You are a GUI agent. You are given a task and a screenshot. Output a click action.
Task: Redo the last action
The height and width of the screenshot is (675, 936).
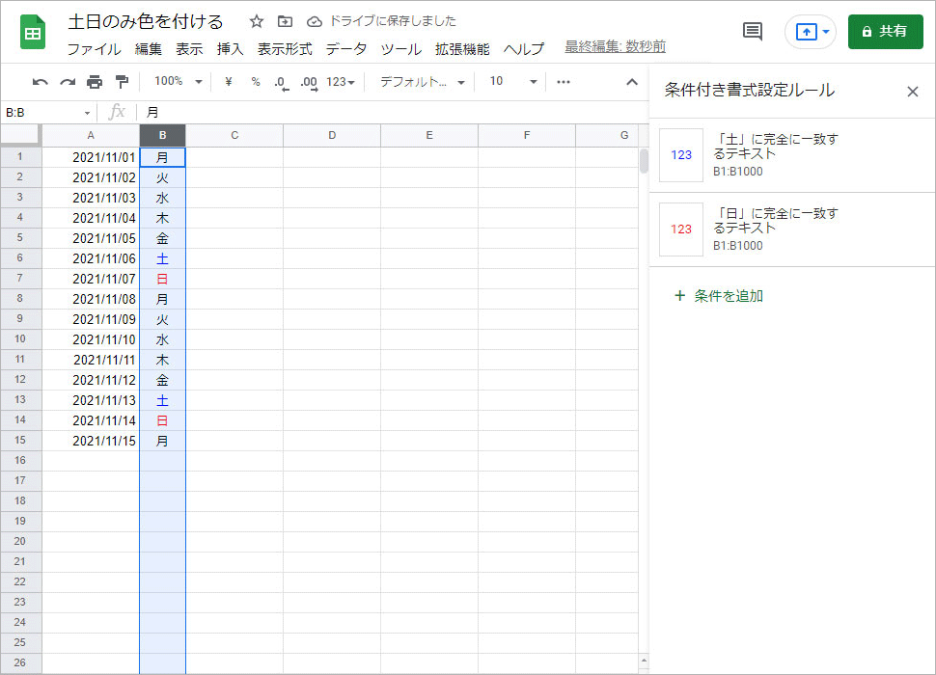coord(68,82)
